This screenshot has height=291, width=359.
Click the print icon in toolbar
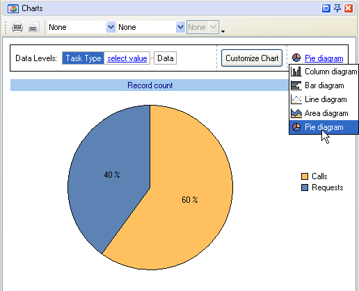click(x=17, y=27)
